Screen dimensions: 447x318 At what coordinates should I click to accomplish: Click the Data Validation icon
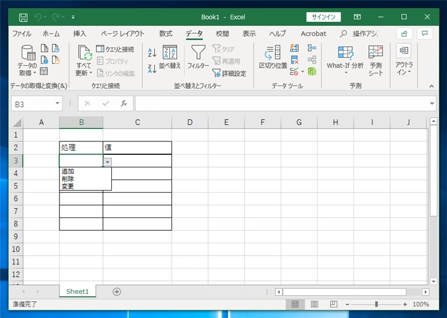(294, 71)
